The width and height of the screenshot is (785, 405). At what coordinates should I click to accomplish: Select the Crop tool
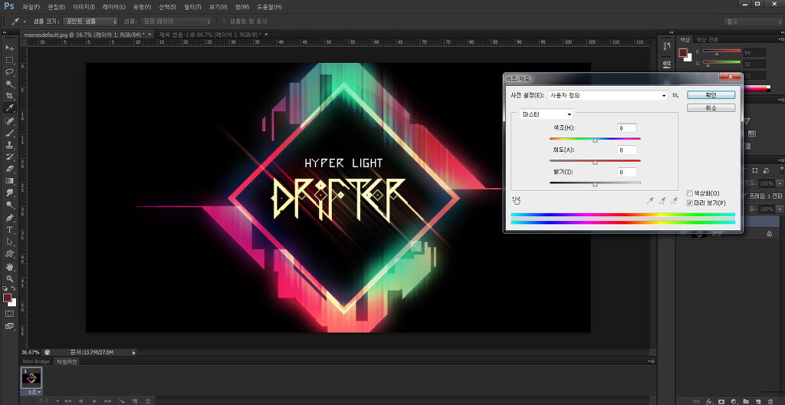click(x=10, y=96)
